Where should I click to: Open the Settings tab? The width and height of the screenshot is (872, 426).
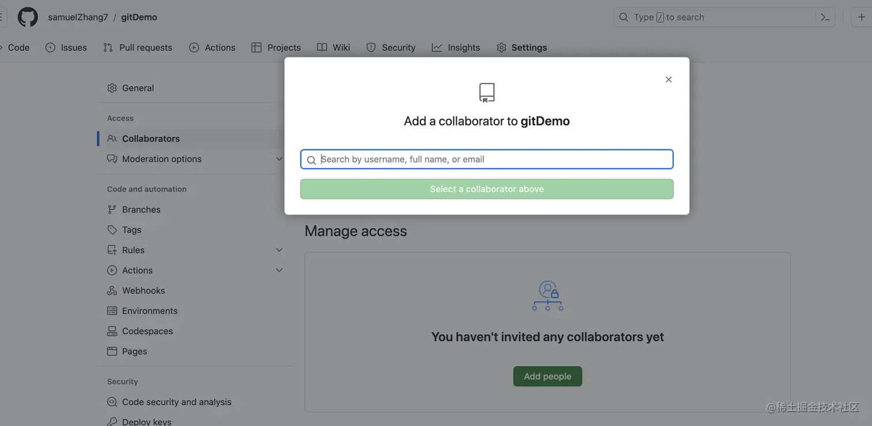(522, 47)
